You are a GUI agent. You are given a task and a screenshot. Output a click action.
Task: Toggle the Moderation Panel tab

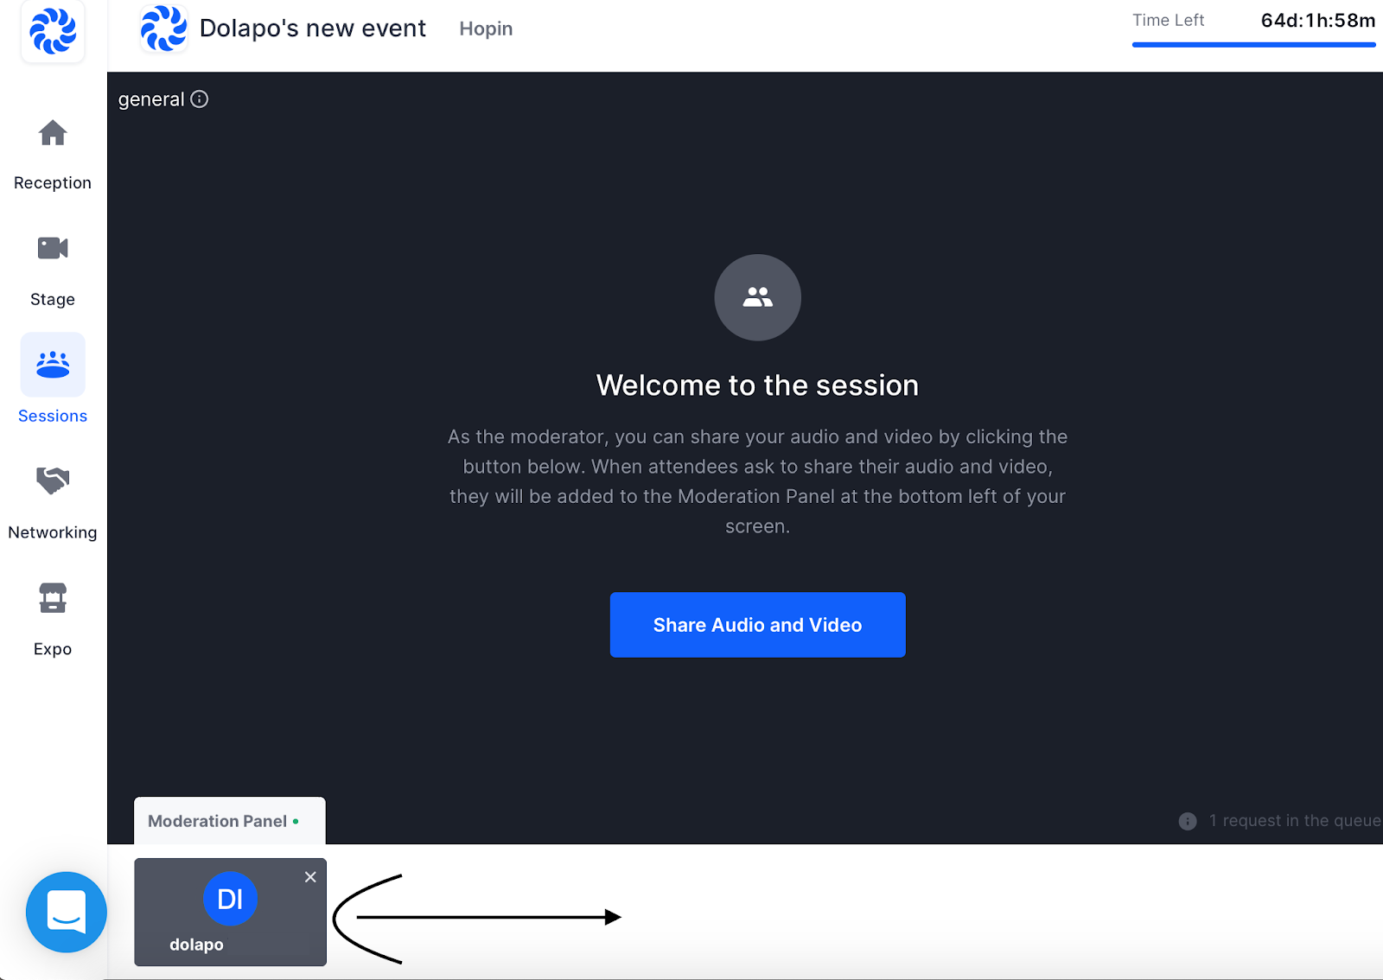coord(230,821)
